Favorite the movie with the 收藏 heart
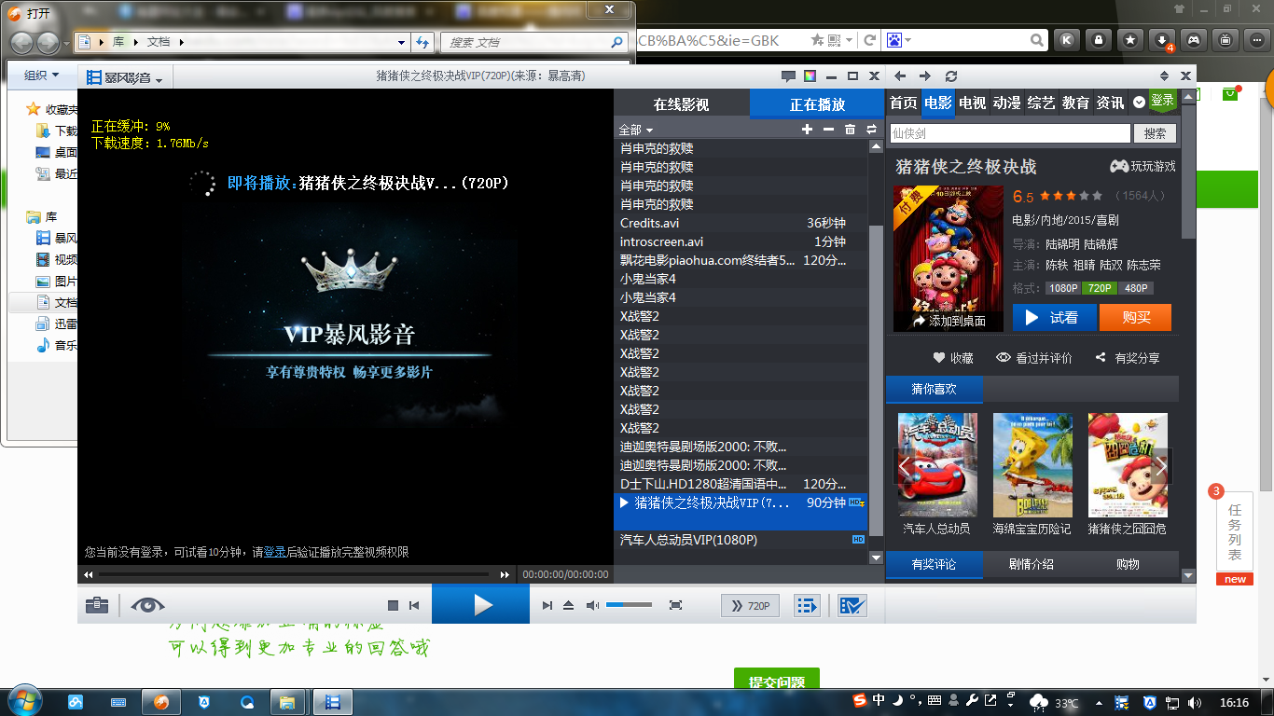Viewport: 1274px width, 716px height. (953, 358)
